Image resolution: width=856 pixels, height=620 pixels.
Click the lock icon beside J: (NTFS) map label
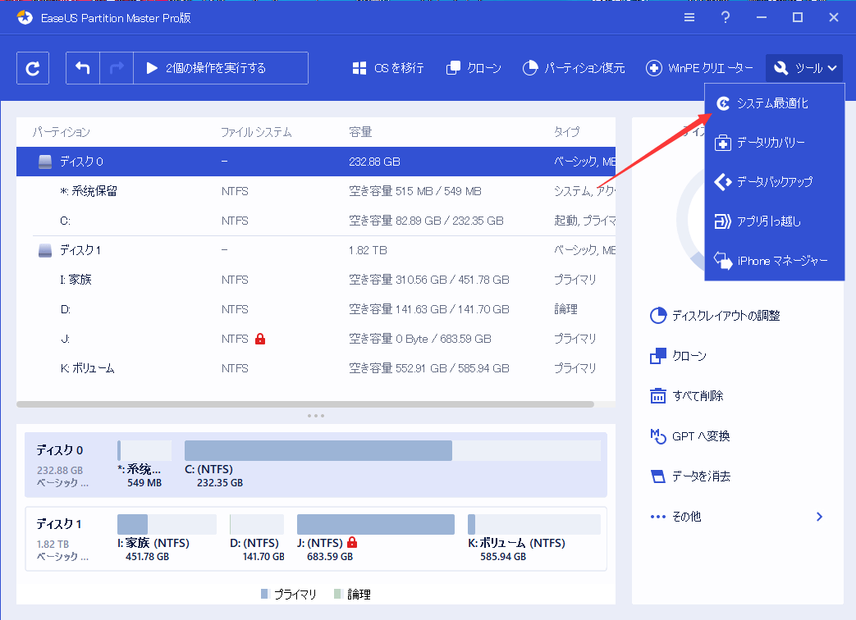pos(352,543)
